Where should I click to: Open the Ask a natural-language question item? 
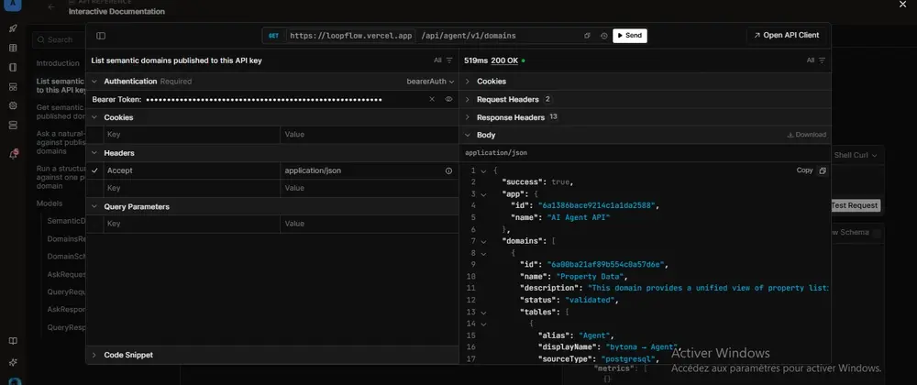tap(61, 142)
